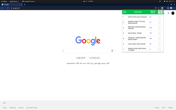
Task: Open the Chrome three-dot menu
Action: click(174, 8)
